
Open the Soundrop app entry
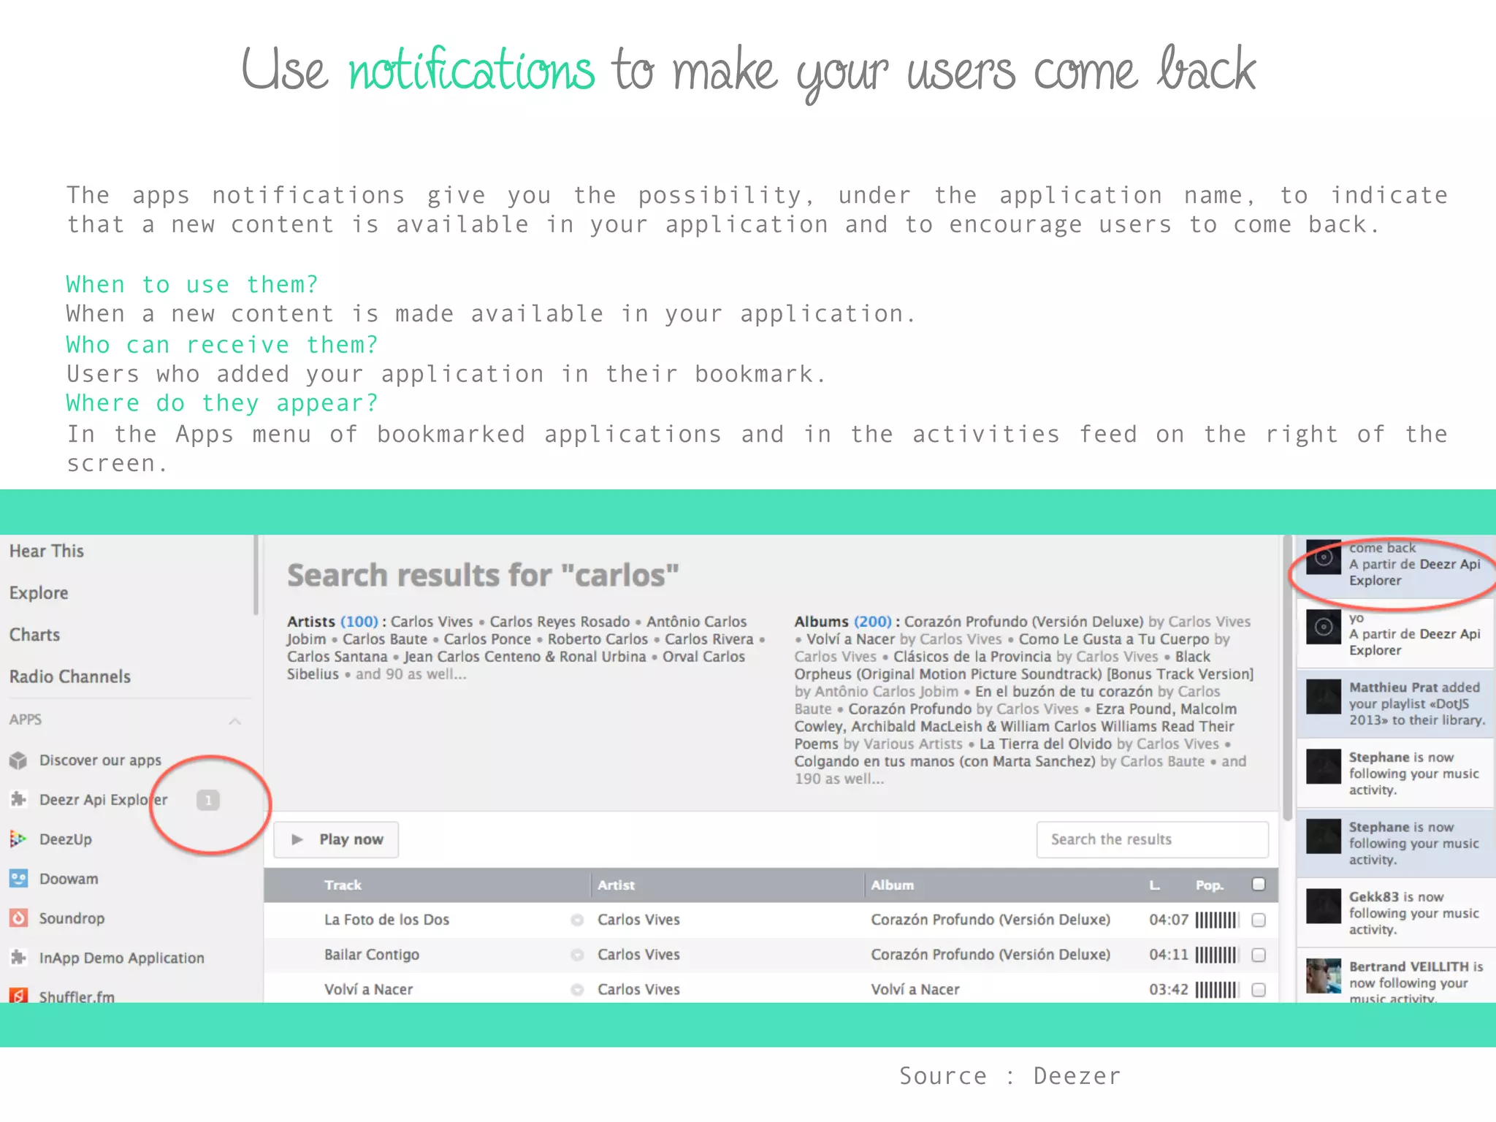point(72,918)
